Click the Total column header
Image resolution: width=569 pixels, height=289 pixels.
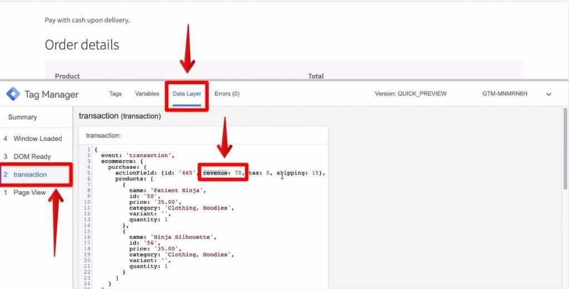pos(316,76)
